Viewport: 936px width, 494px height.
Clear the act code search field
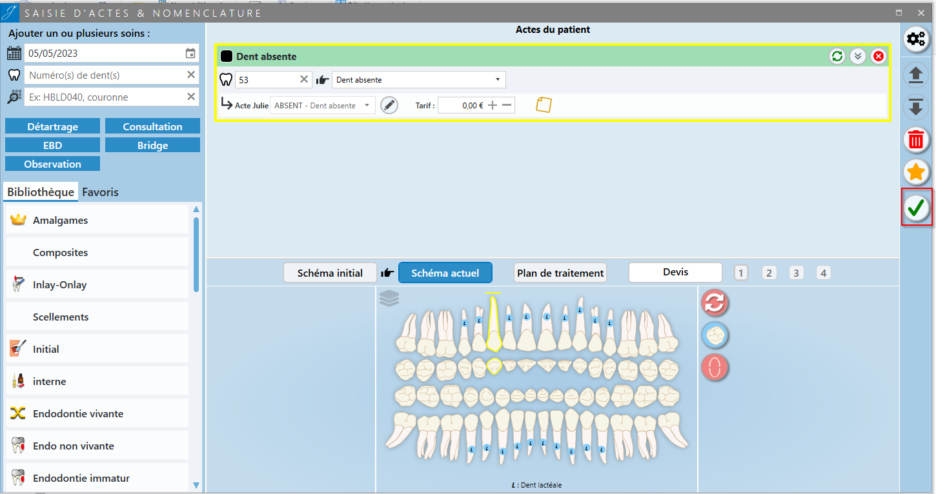[191, 97]
